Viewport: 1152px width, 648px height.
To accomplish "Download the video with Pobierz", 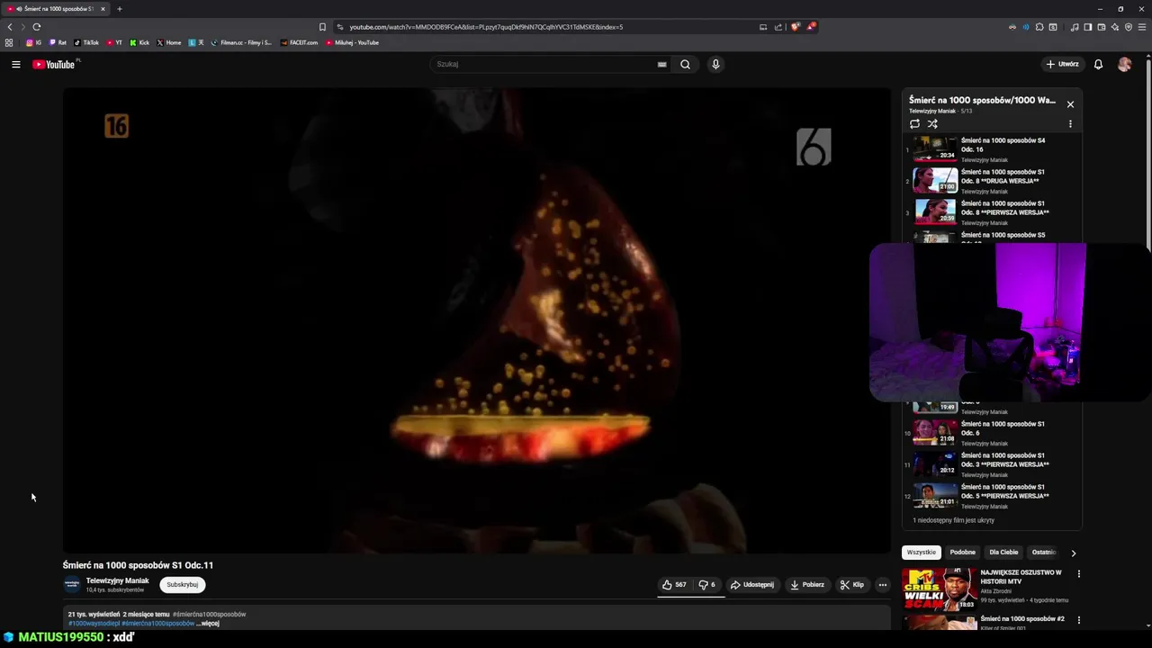I will click(807, 584).
